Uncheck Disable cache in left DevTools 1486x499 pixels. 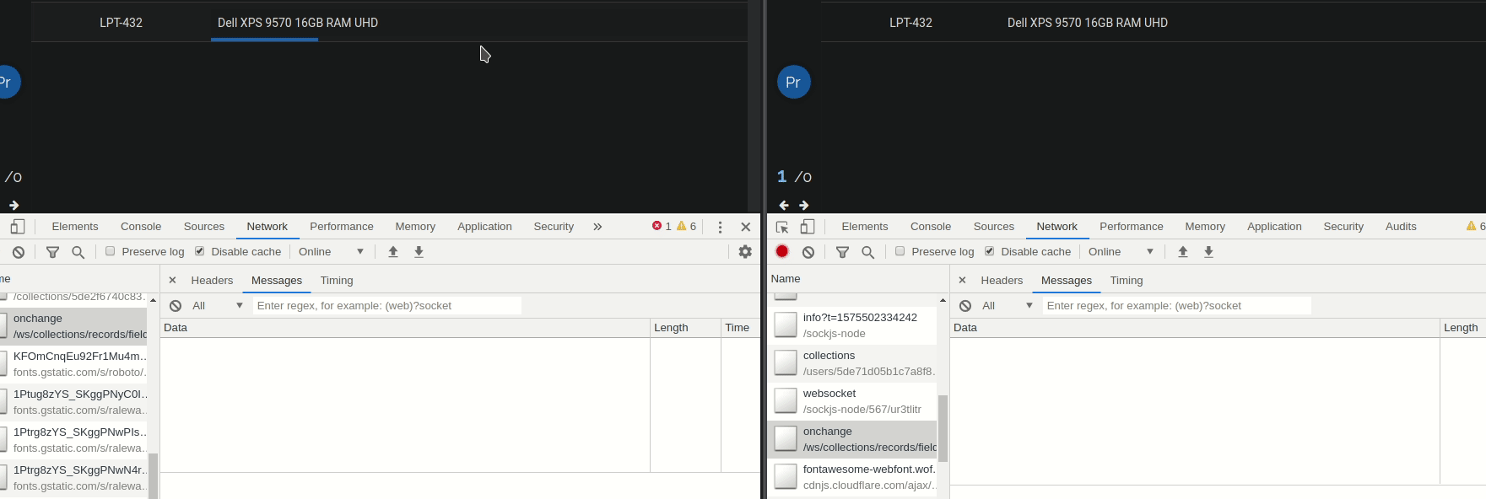[x=200, y=251]
